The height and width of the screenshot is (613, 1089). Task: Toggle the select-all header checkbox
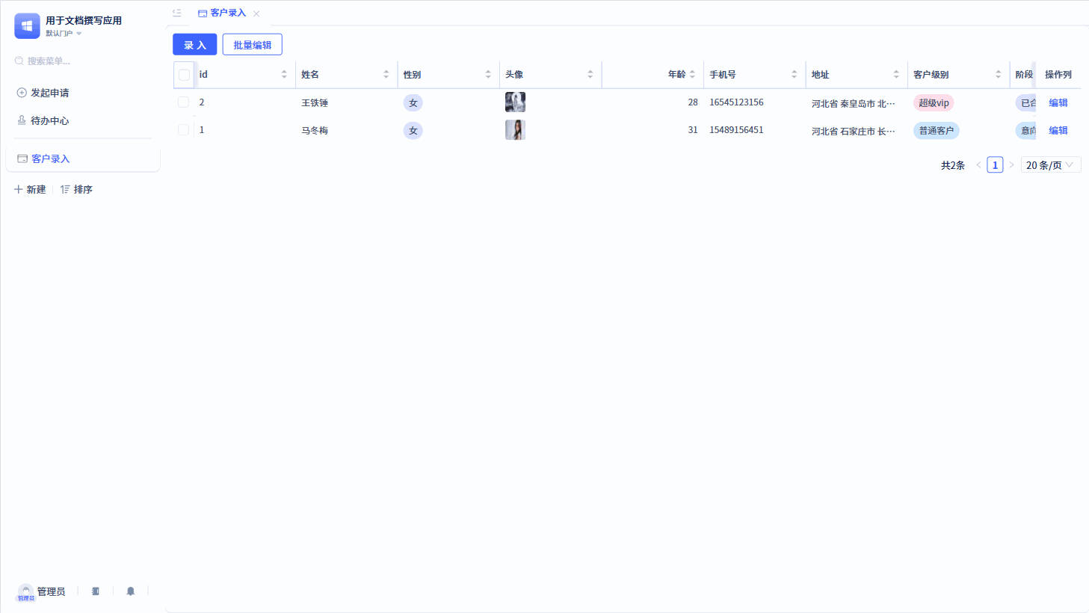click(x=184, y=75)
